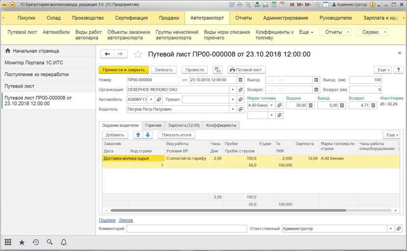Image resolution: width=407 pixels, height=251 pixels.
Task: Open notifications bell icon
Action: click(x=64, y=242)
